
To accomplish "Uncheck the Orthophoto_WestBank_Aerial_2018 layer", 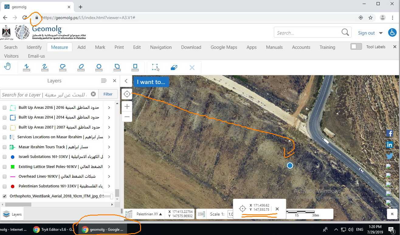I will pos(5,196).
